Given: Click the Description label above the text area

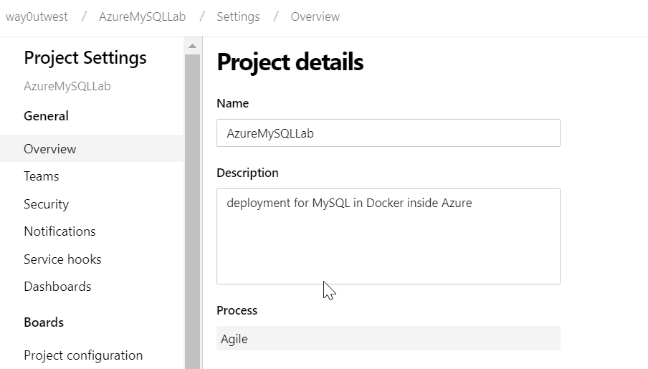Looking at the screenshot, I should pyautogui.click(x=247, y=173).
